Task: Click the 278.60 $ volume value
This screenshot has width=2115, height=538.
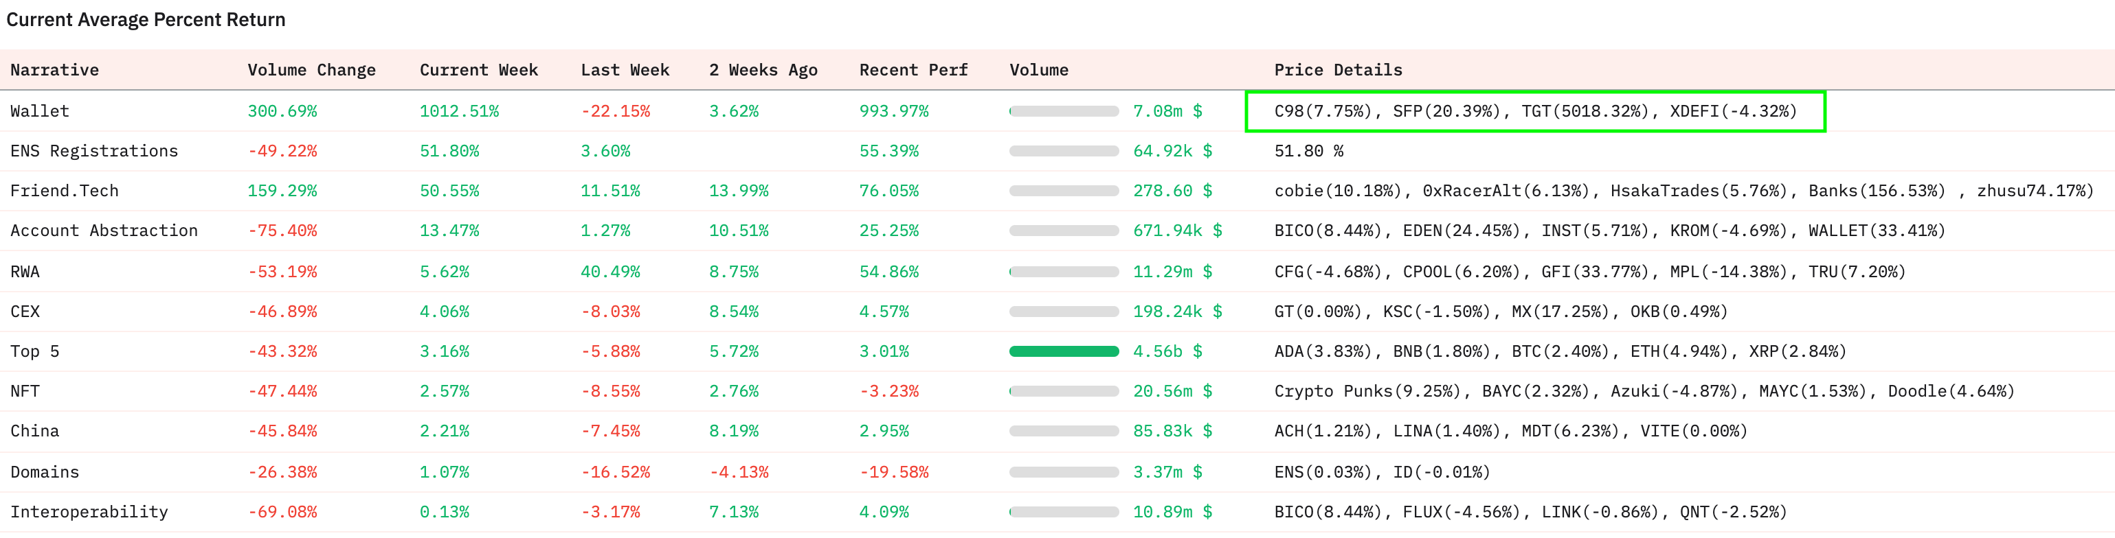Action: (1172, 191)
